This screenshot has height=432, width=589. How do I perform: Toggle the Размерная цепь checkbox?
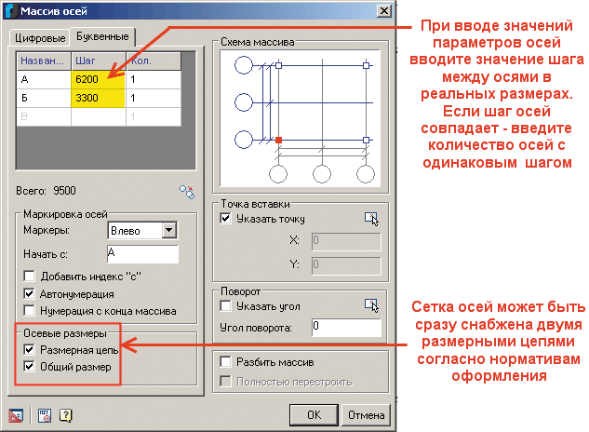[x=29, y=350]
